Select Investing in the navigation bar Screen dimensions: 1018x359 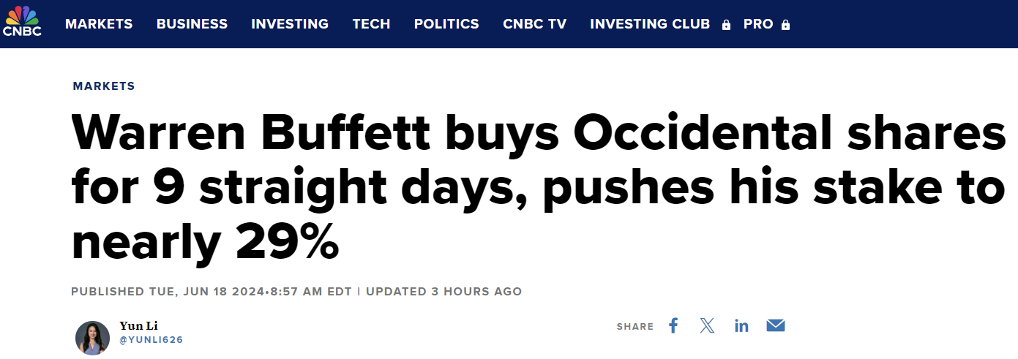pyautogui.click(x=290, y=24)
